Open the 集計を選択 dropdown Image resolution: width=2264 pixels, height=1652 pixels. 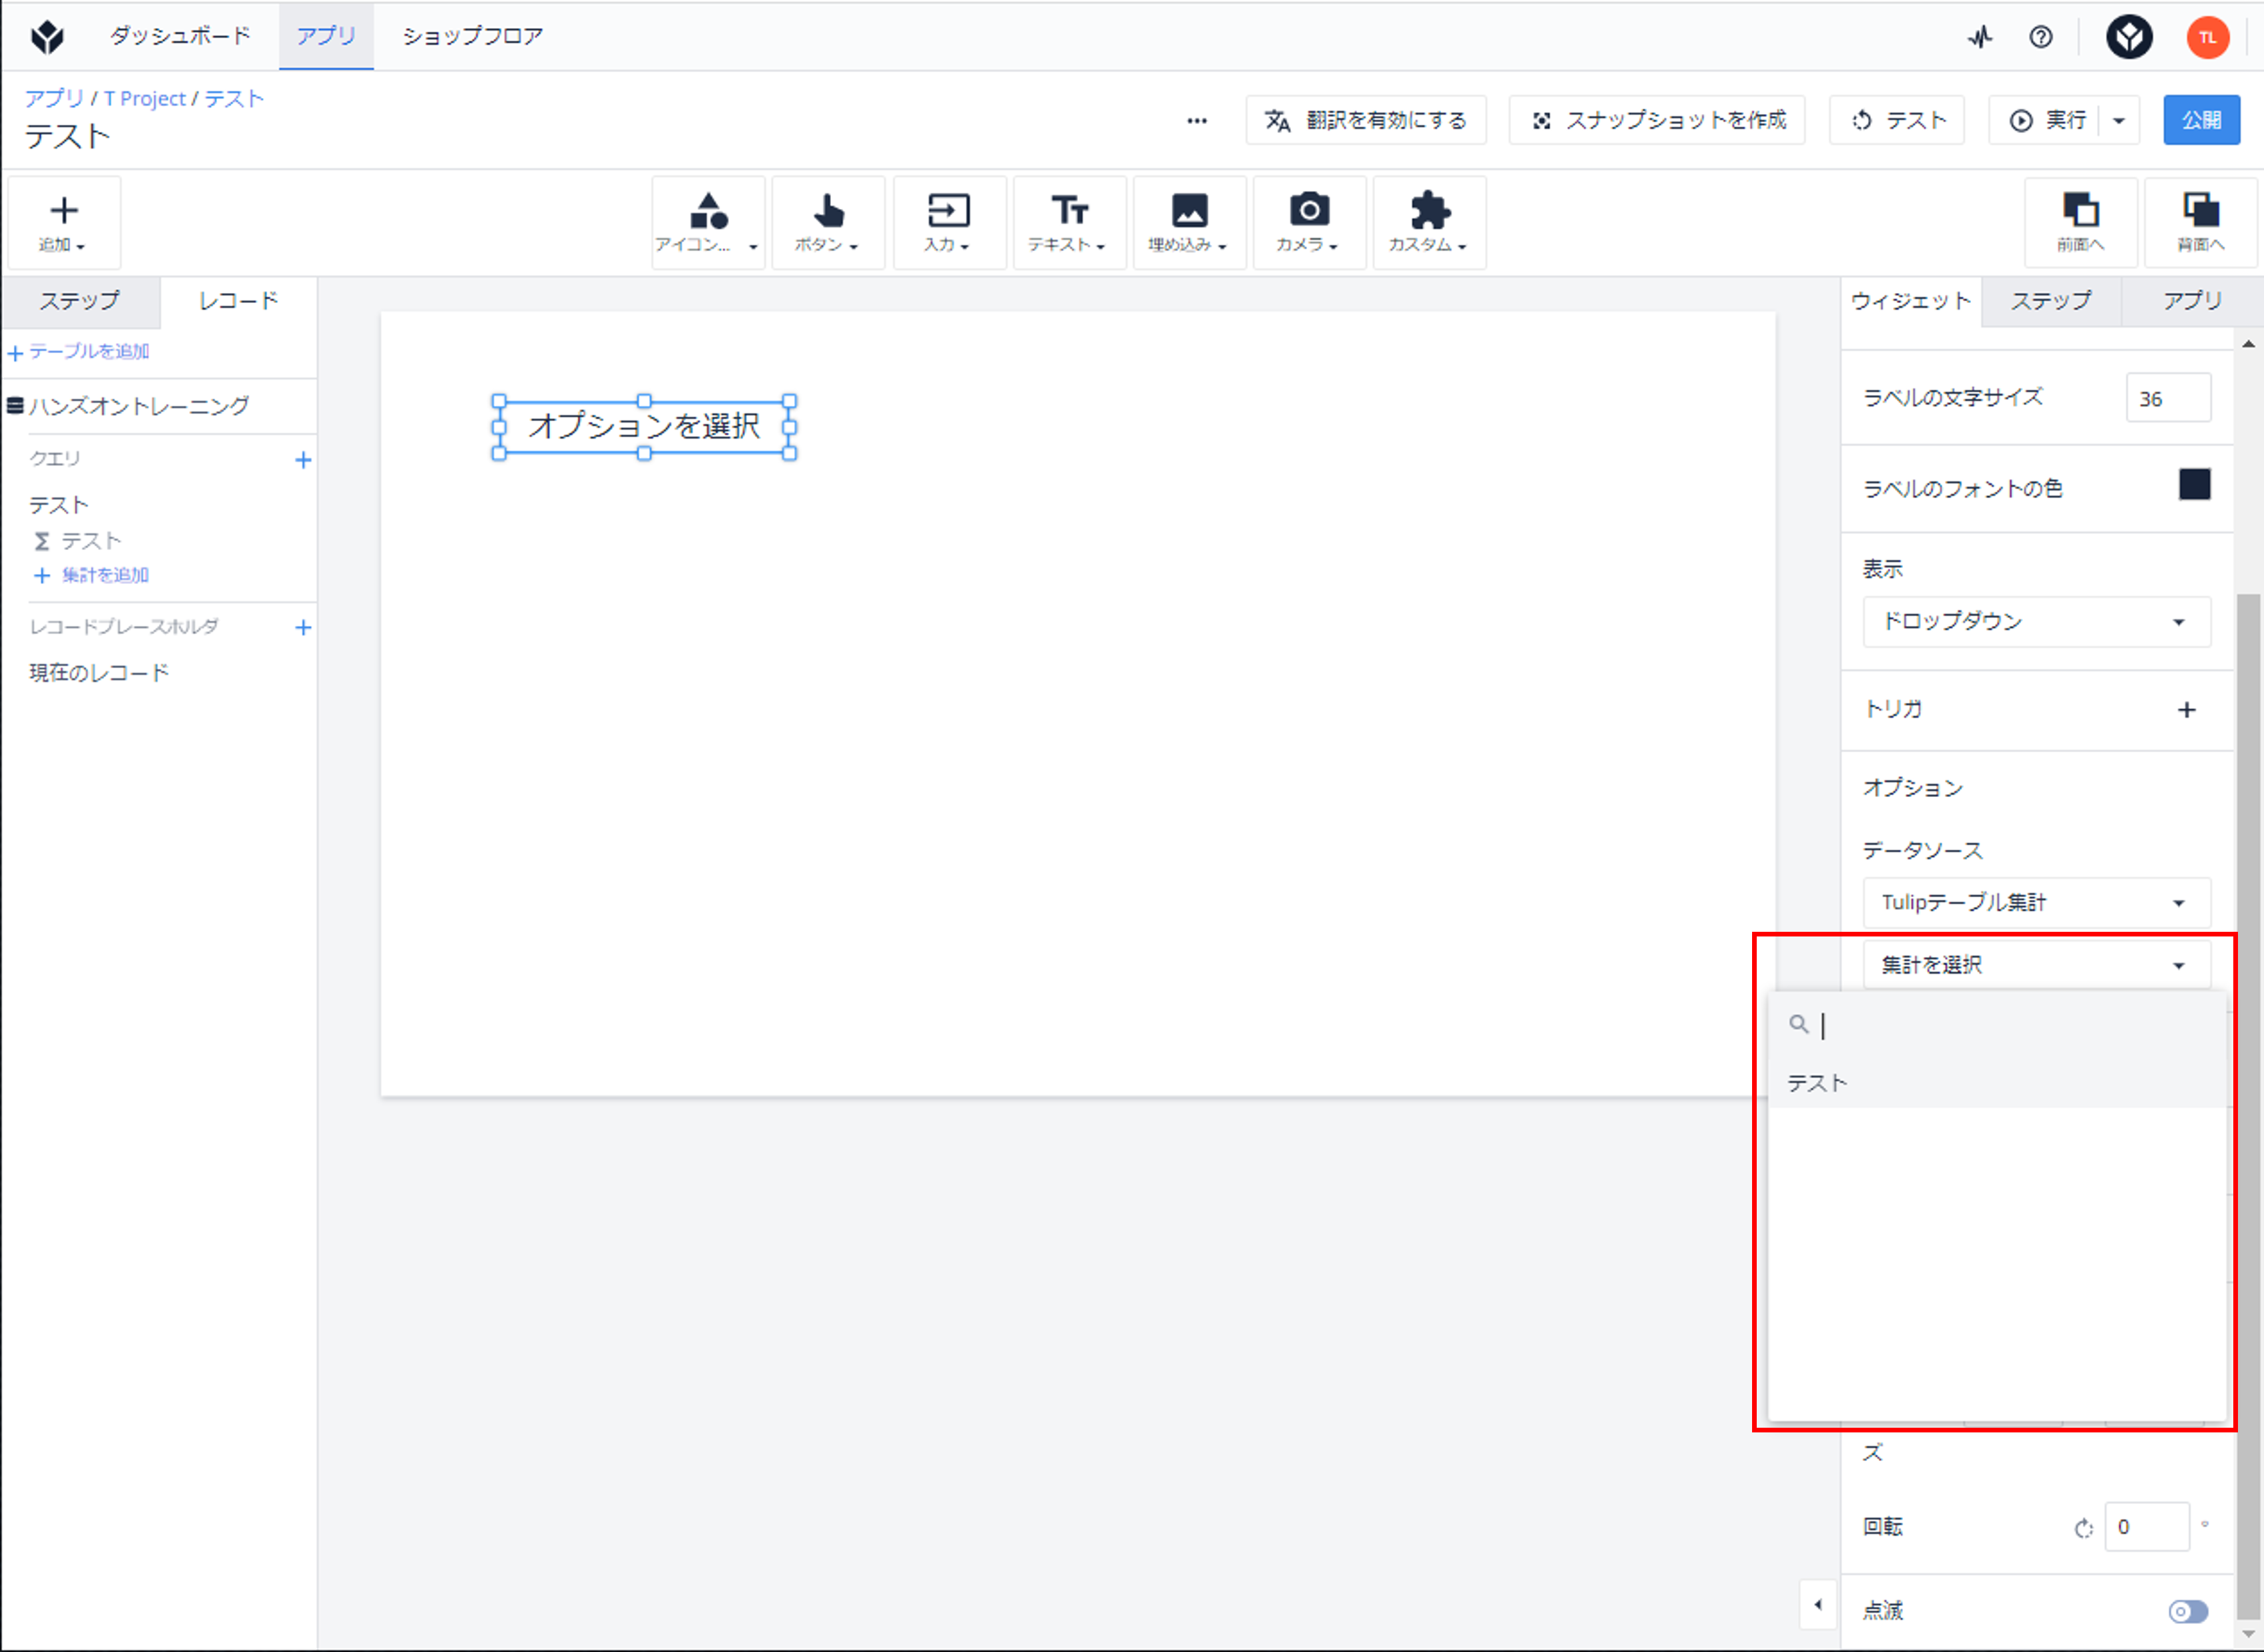[x=2036, y=965]
